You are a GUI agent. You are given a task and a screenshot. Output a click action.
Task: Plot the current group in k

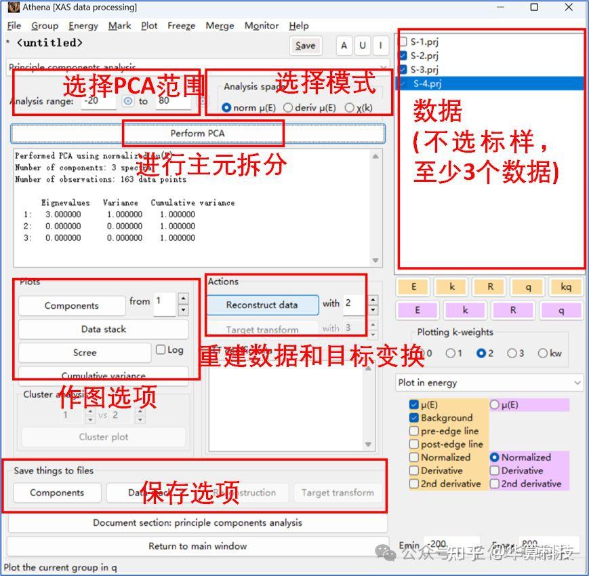[x=451, y=286]
